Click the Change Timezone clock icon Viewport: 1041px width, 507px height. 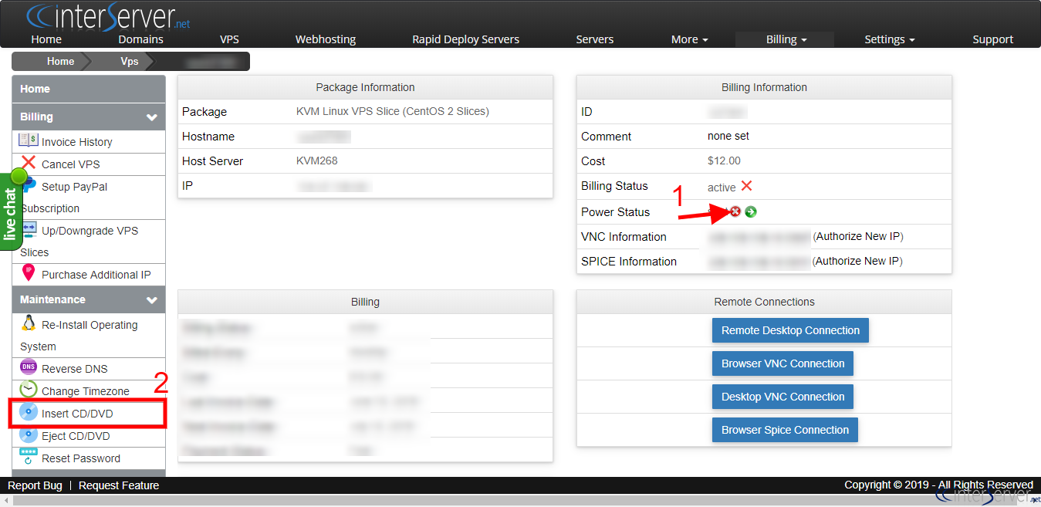(x=29, y=390)
